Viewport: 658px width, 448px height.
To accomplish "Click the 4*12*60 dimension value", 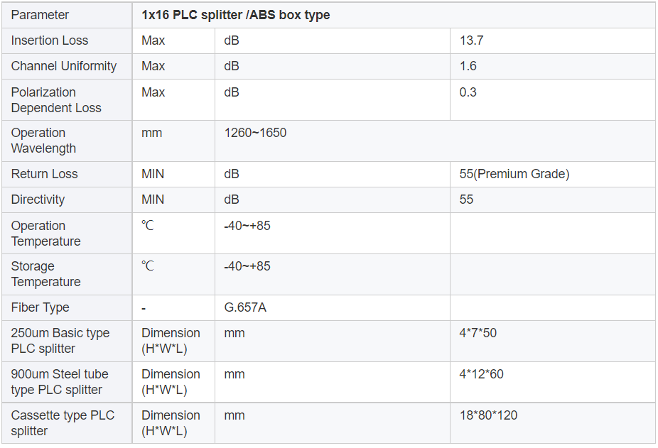I will (481, 374).
